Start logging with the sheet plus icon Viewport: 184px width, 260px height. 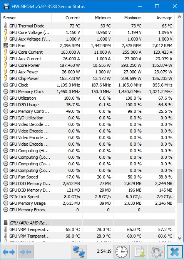(139, 252)
